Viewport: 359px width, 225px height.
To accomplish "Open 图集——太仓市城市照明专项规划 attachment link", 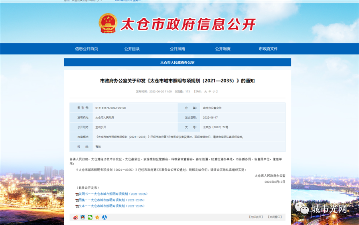I will 112,200.
